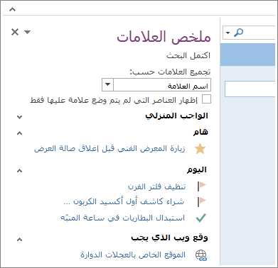This screenshot has height=268, width=278.
Task: Open the 'تنظيف فلتر الفرن' note
Action: point(157,186)
